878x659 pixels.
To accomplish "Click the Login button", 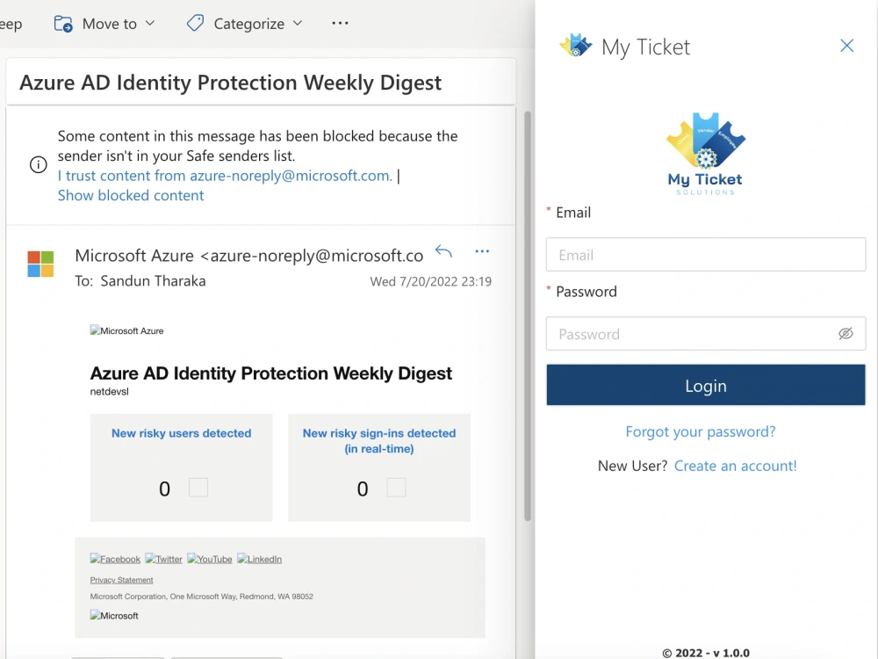I will pyautogui.click(x=705, y=385).
